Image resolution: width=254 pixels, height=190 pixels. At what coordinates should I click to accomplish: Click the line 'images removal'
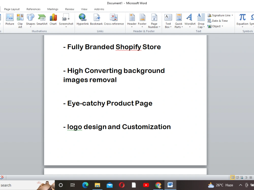click(90, 80)
